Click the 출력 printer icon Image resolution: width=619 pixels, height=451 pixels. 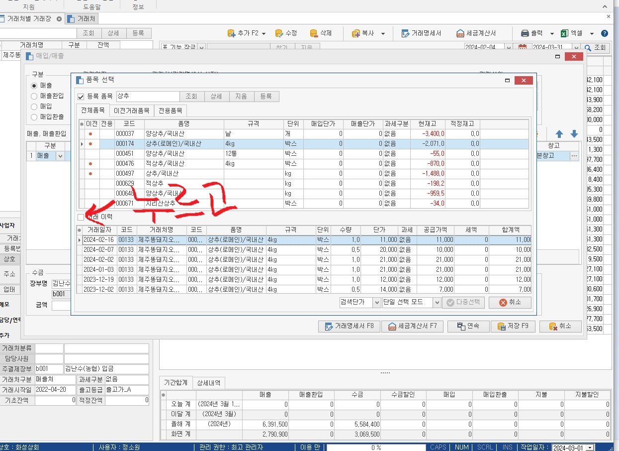pyautogui.click(x=525, y=33)
